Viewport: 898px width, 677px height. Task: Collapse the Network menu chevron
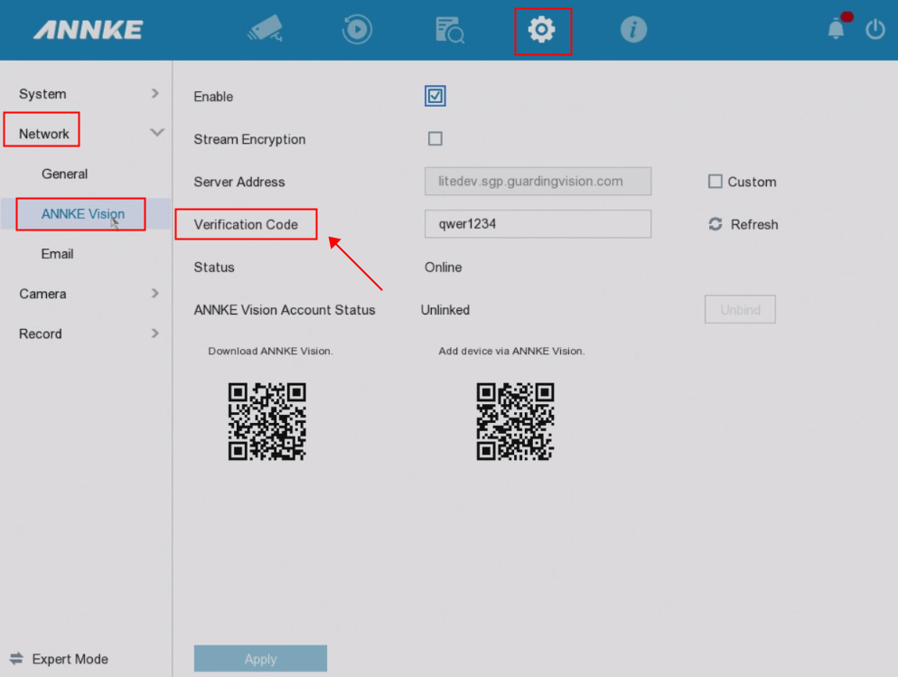[x=156, y=133]
